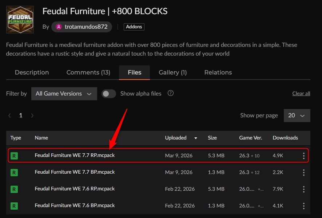The height and width of the screenshot is (218, 322).
Task: Enable the Show alpha files toggle
Action: point(109,93)
